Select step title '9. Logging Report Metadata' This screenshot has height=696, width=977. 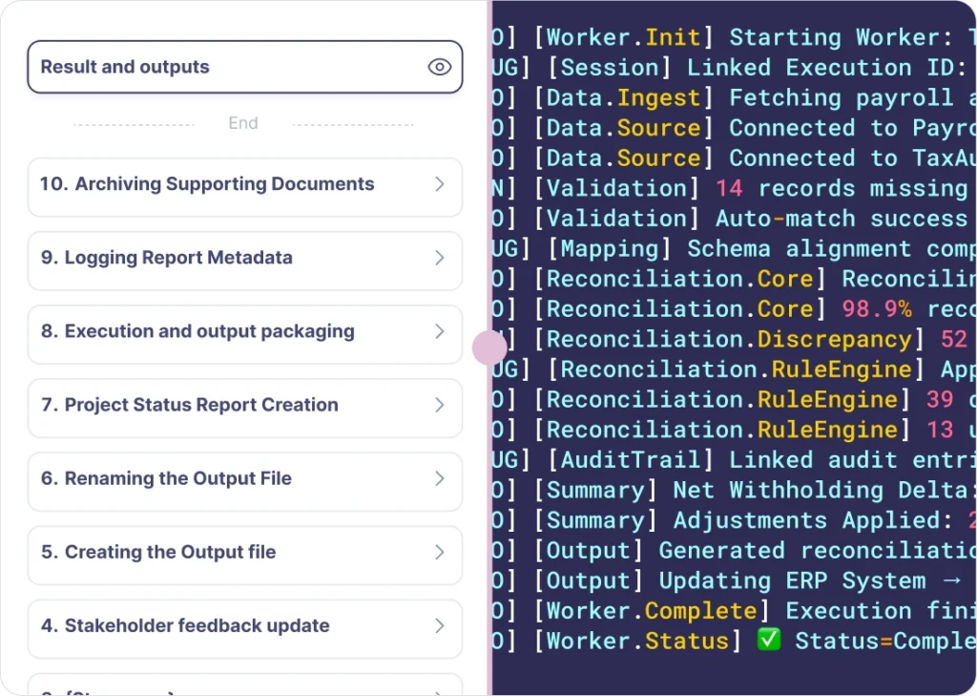(x=166, y=258)
